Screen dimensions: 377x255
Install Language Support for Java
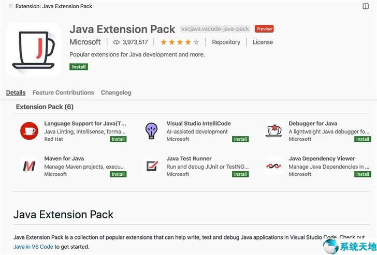(118, 139)
